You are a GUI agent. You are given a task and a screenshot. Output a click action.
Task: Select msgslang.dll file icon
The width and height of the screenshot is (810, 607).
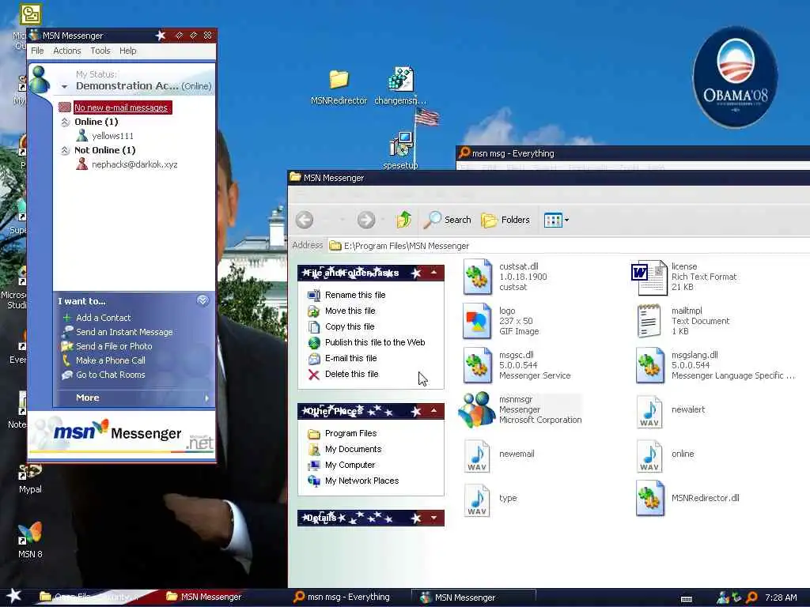(650, 365)
